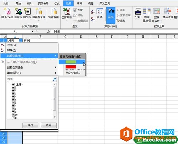Uncheck filter value 10 checkbox
Viewport: 178px width, 144px height.
[x=13, y=115]
